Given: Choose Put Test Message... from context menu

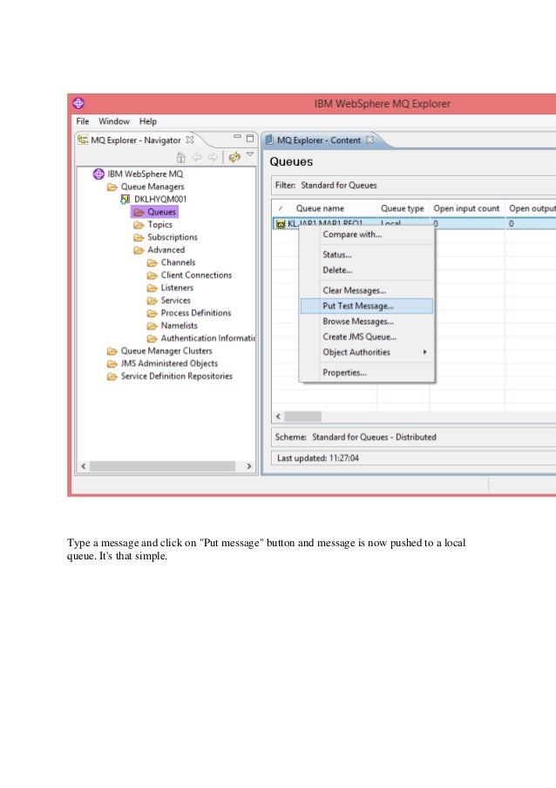Looking at the screenshot, I should (367, 305).
